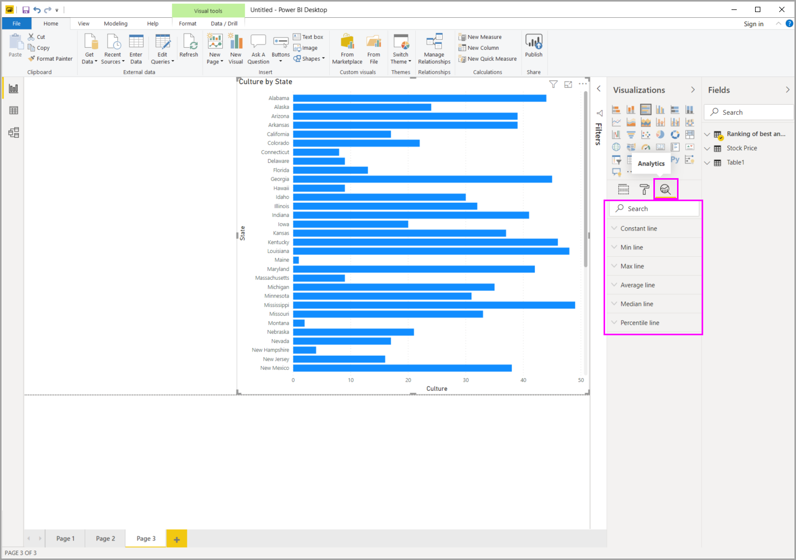The image size is (796, 560).
Task: Click Manage Relationships button
Action: pyautogui.click(x=434, y=49)
